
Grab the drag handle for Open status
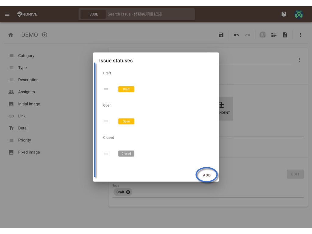[x=106, y=121]
